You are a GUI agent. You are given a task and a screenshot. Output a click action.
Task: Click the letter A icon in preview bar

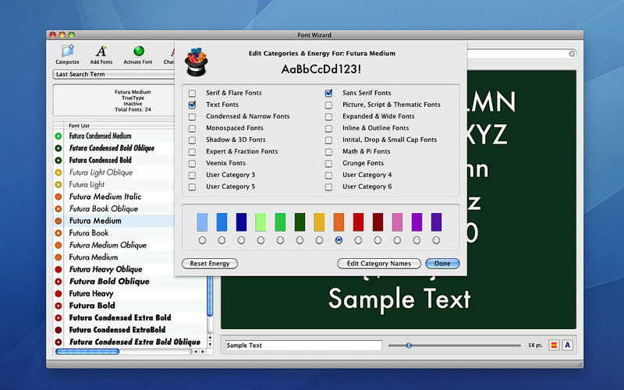(568, 345)
